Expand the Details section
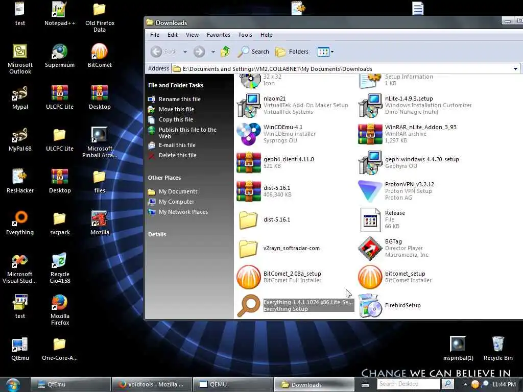 pyautogui.click(x=157, y=234)
